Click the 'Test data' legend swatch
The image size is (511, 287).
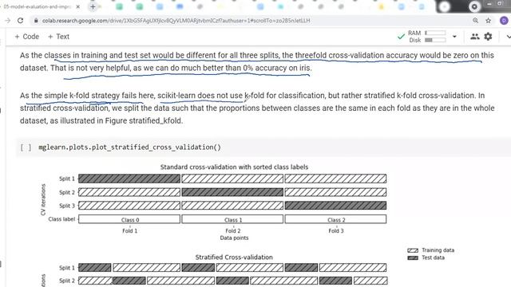[413, 258]
